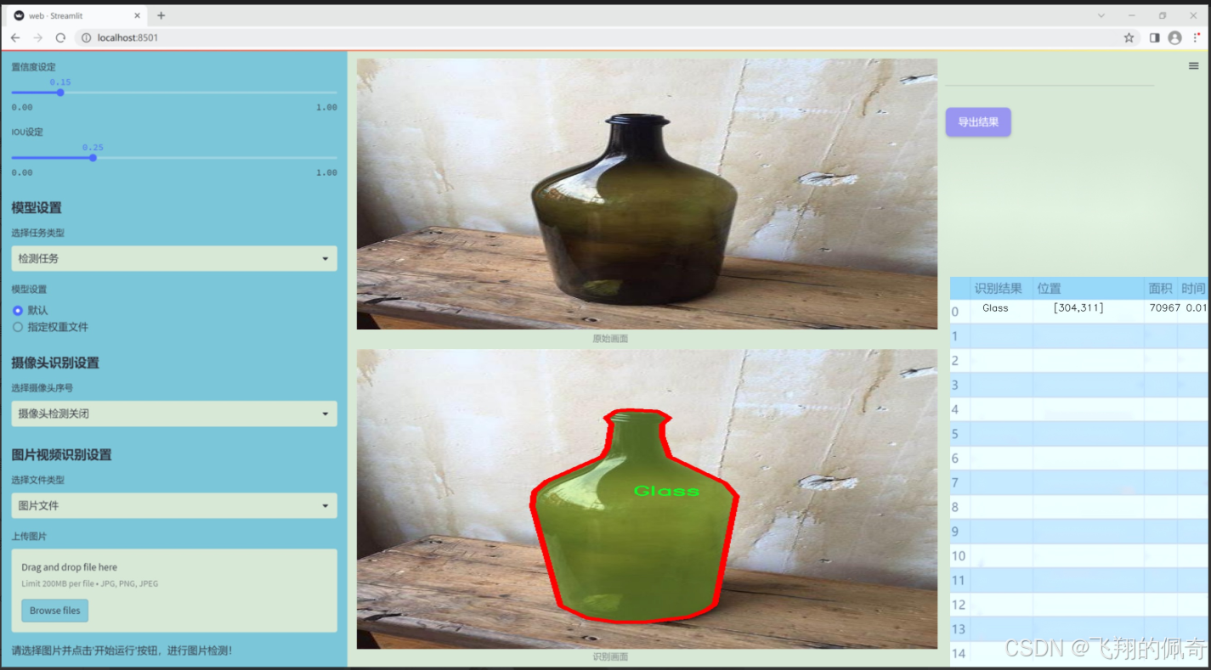The image size is (1211, 670).
Task: Click the 摄像头识别设置 heading
Action: [55, 363]
